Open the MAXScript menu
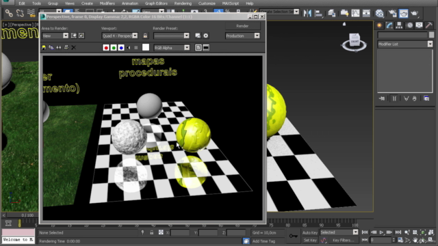This screenshot has width=438, height=246. coord(231,3)
